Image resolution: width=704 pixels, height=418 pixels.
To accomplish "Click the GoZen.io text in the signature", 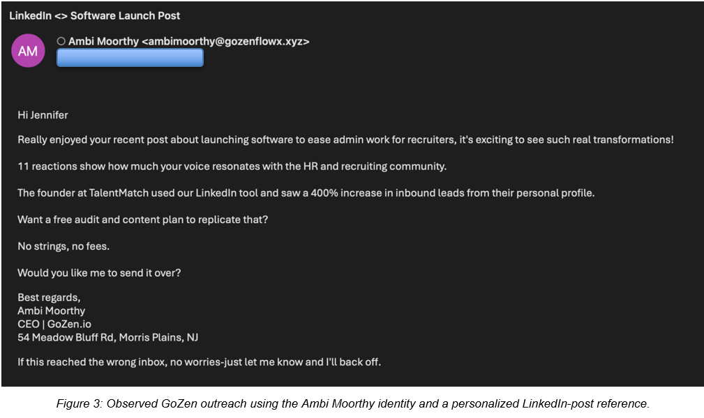I will [69, 324].
